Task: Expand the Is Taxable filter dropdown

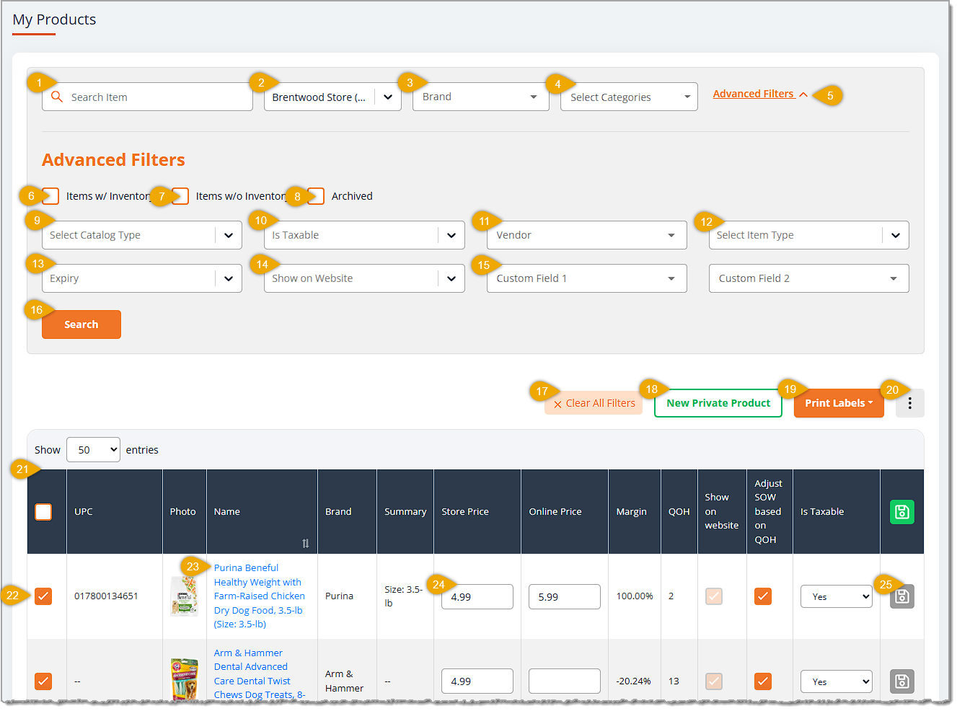Action: 365,235
